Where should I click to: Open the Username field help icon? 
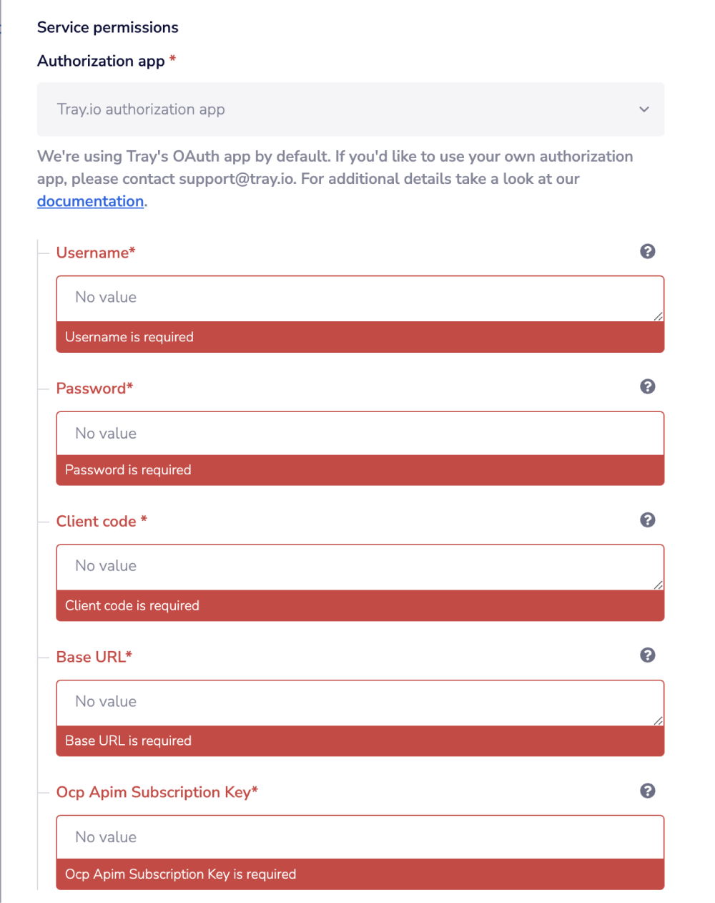point(648,251)
